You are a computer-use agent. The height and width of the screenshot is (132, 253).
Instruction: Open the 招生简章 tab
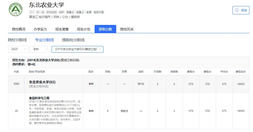tap(62, 29)
